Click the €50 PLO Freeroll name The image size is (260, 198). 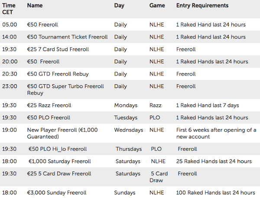49,118
